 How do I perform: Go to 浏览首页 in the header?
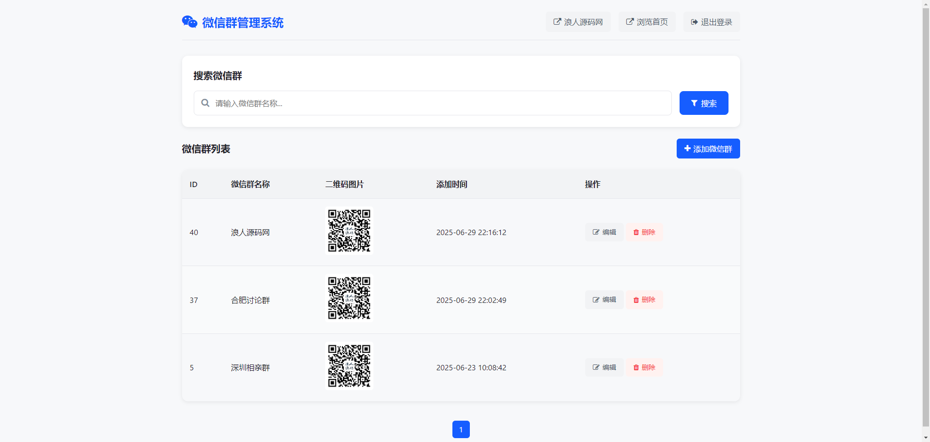point(647,22)
